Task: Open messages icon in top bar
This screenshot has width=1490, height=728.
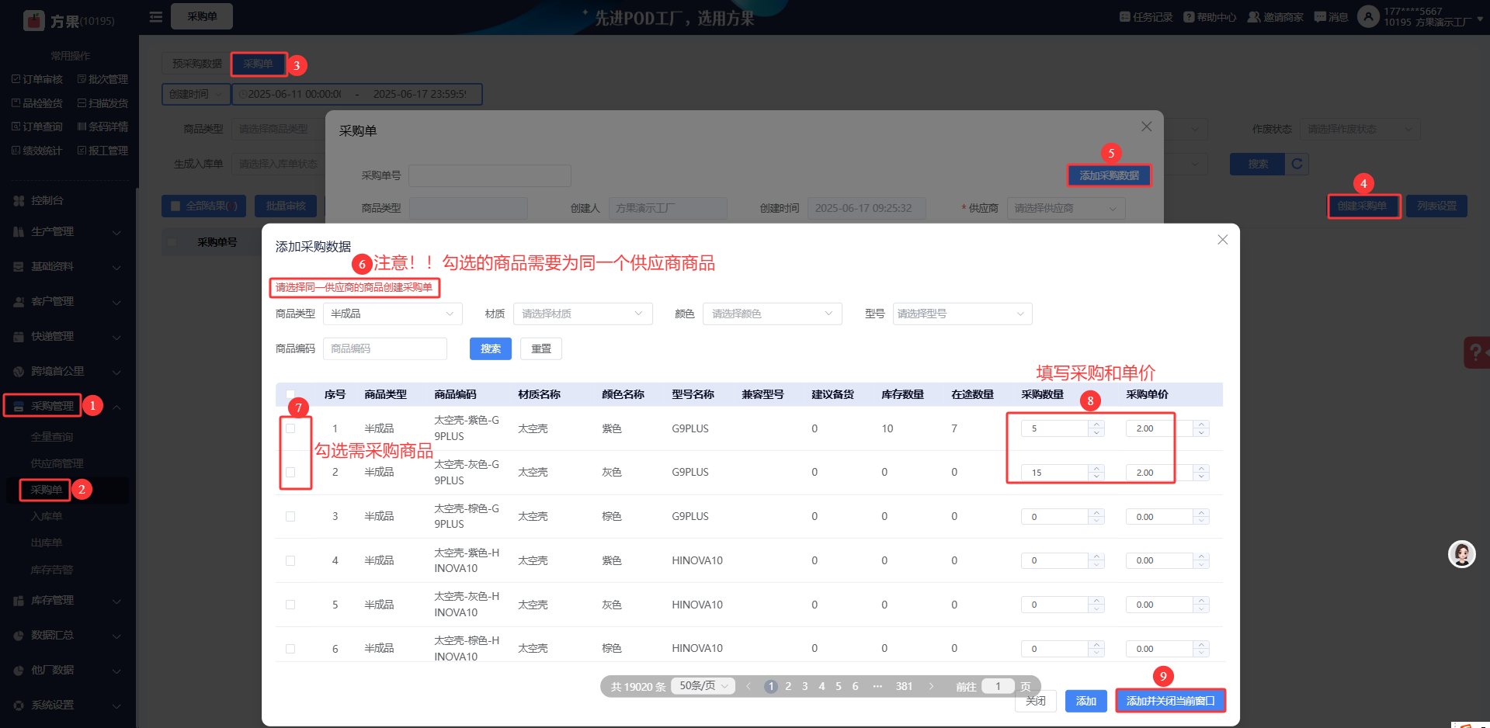Action: pos(1320,17)
